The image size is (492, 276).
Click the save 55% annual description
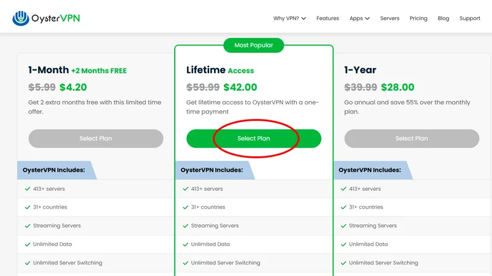[407, 107]
